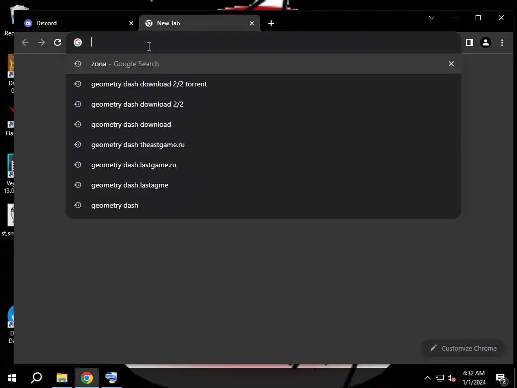This screenshot has height=388, width=517.
Task: Click history icon beside 'geometry dash lastagme'
Action: (78, 185)
